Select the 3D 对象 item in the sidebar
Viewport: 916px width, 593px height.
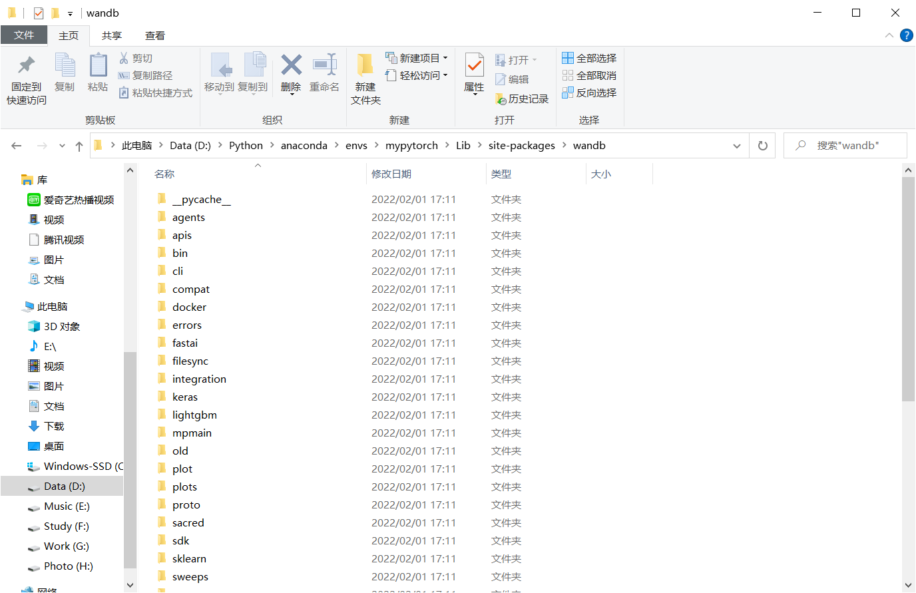(x=61, y=327)
